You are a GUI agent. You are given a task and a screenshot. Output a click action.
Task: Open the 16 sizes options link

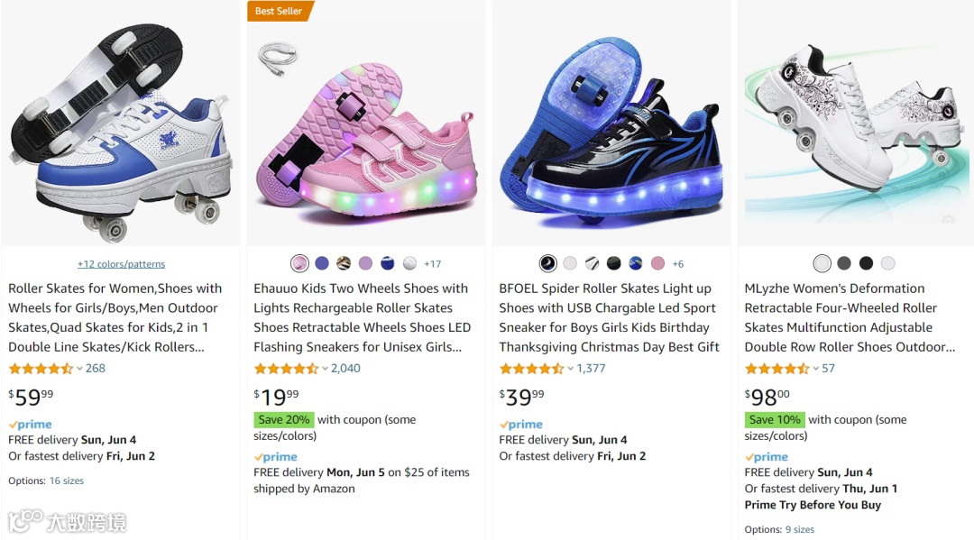point(67,481)
